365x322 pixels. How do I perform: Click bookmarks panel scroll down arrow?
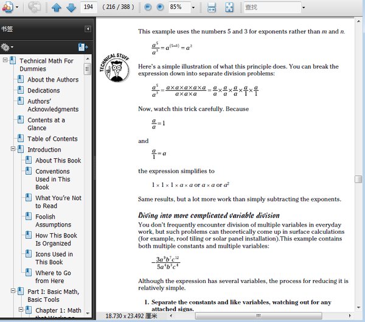coord(88,313)
